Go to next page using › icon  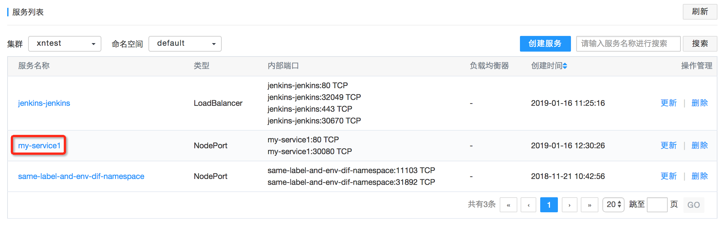[x=569, y=205]
